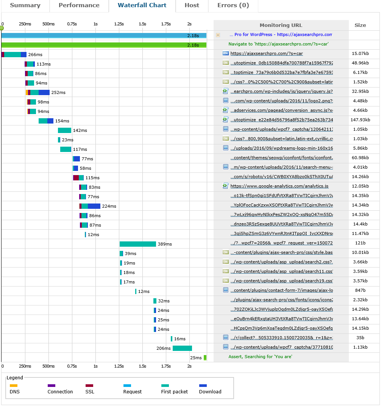381x407 pixels.
Task: Open the Performance tab
Action: point(79,6)
